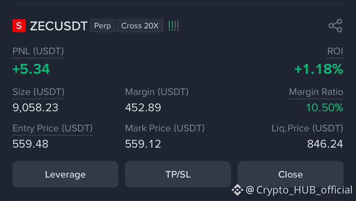The image size is (356, 201).
Task: Tap the green ADL exclamation indicator bars
Action: (173, 26)
